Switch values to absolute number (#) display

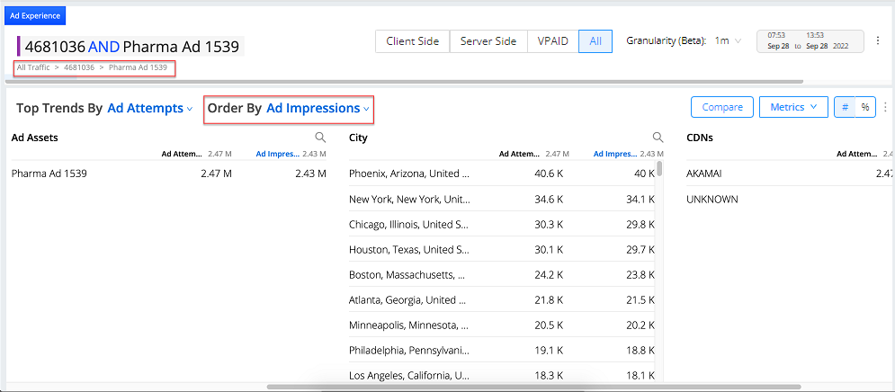(x=845, y=107)
